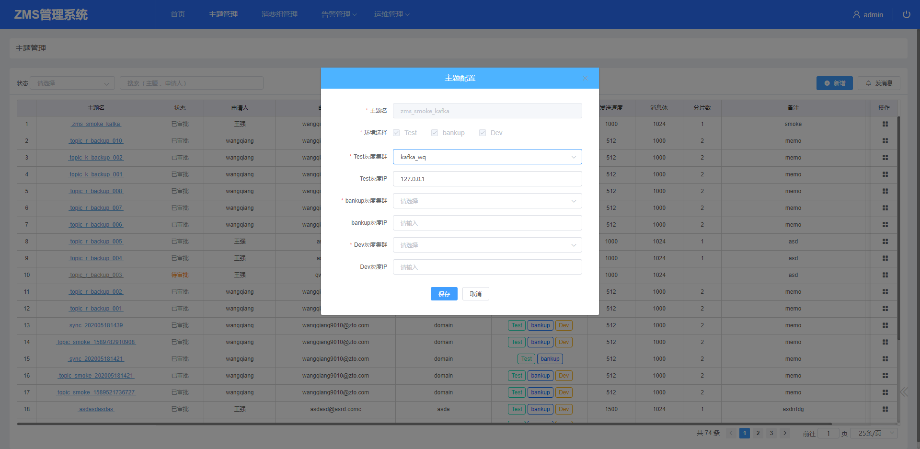
Task: Open the zms_smoke_kafka topic link
Action: (x=96, y=124)
